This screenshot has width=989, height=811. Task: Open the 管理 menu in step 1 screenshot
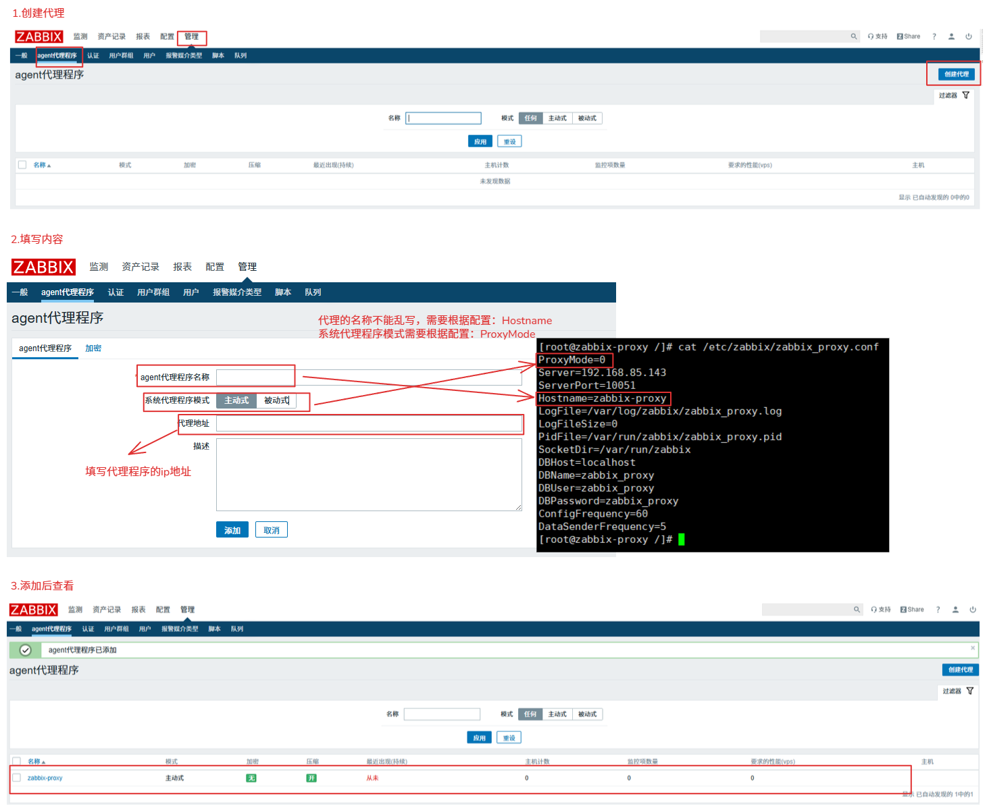coord(192,36)
